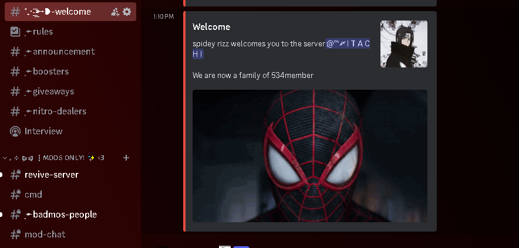Click the Welcome embed title
The height and width of the screenshot is (248, 519).
(x=211, y=27)
